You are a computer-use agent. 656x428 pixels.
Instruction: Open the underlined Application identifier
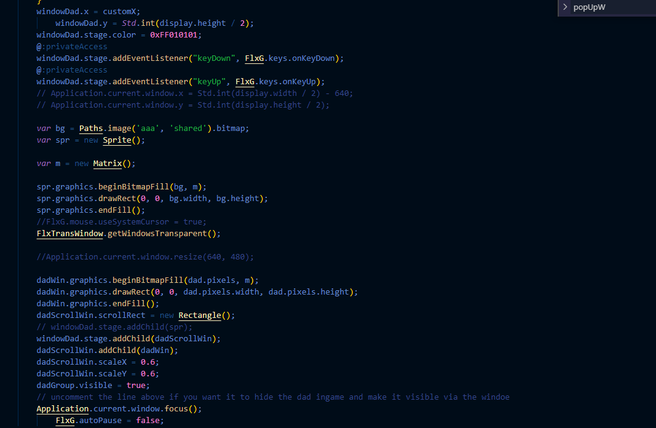coord(62,408)
